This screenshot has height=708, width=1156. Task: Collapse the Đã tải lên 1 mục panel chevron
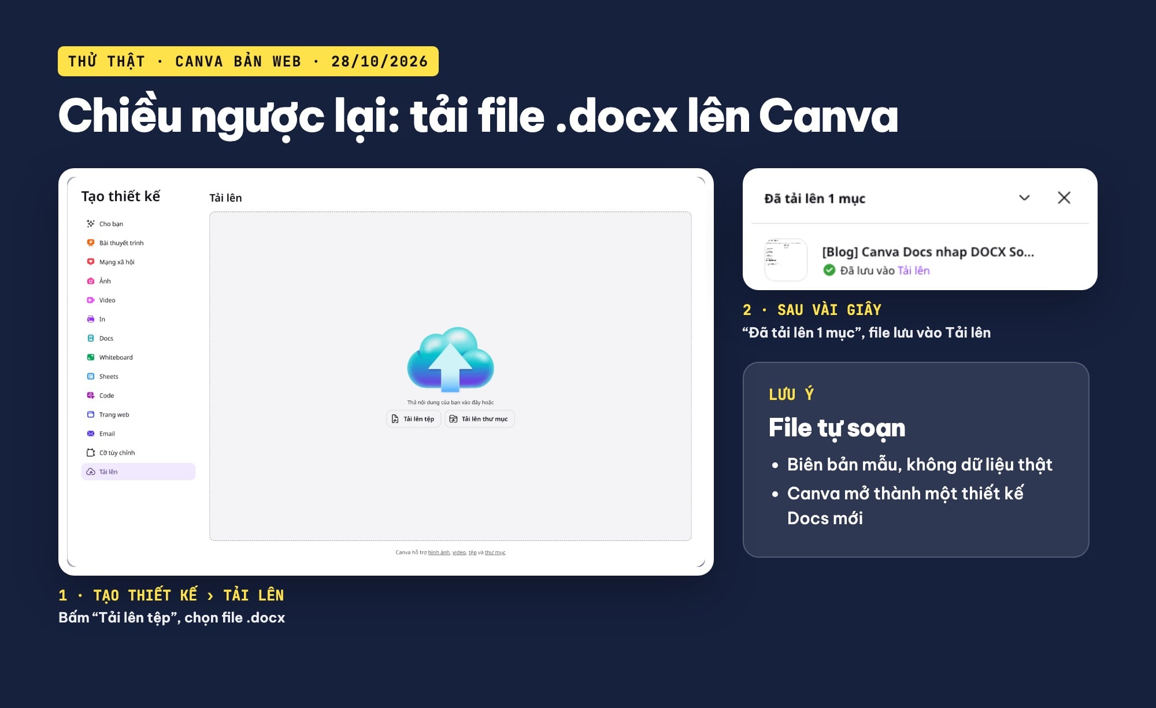click(1024, 198)
